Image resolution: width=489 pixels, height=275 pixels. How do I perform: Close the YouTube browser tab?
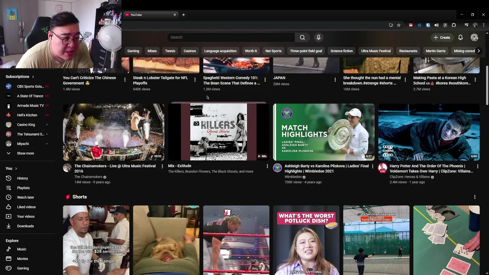click(175, 15)
